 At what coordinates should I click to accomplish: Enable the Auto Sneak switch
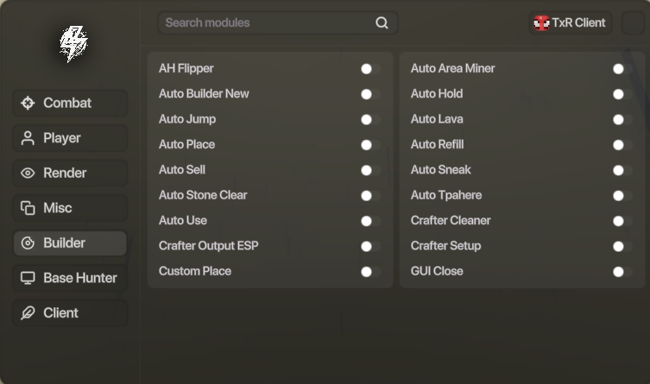coord(622,170)
